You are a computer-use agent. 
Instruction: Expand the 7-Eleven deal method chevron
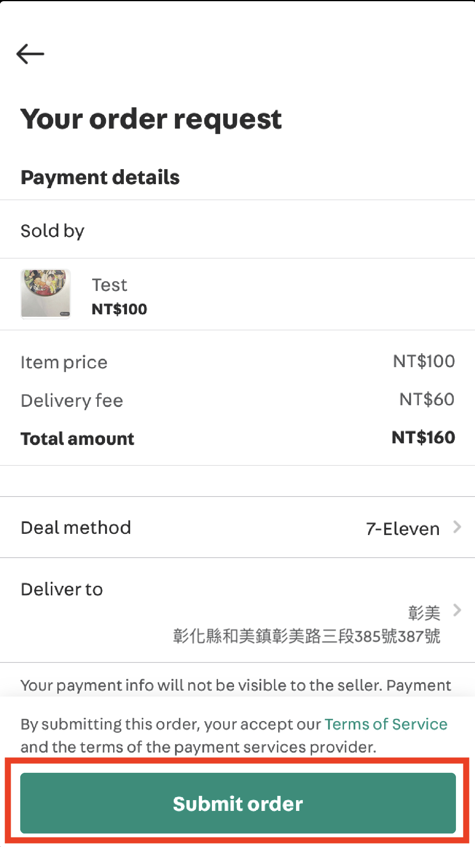[x=457, y=527]
